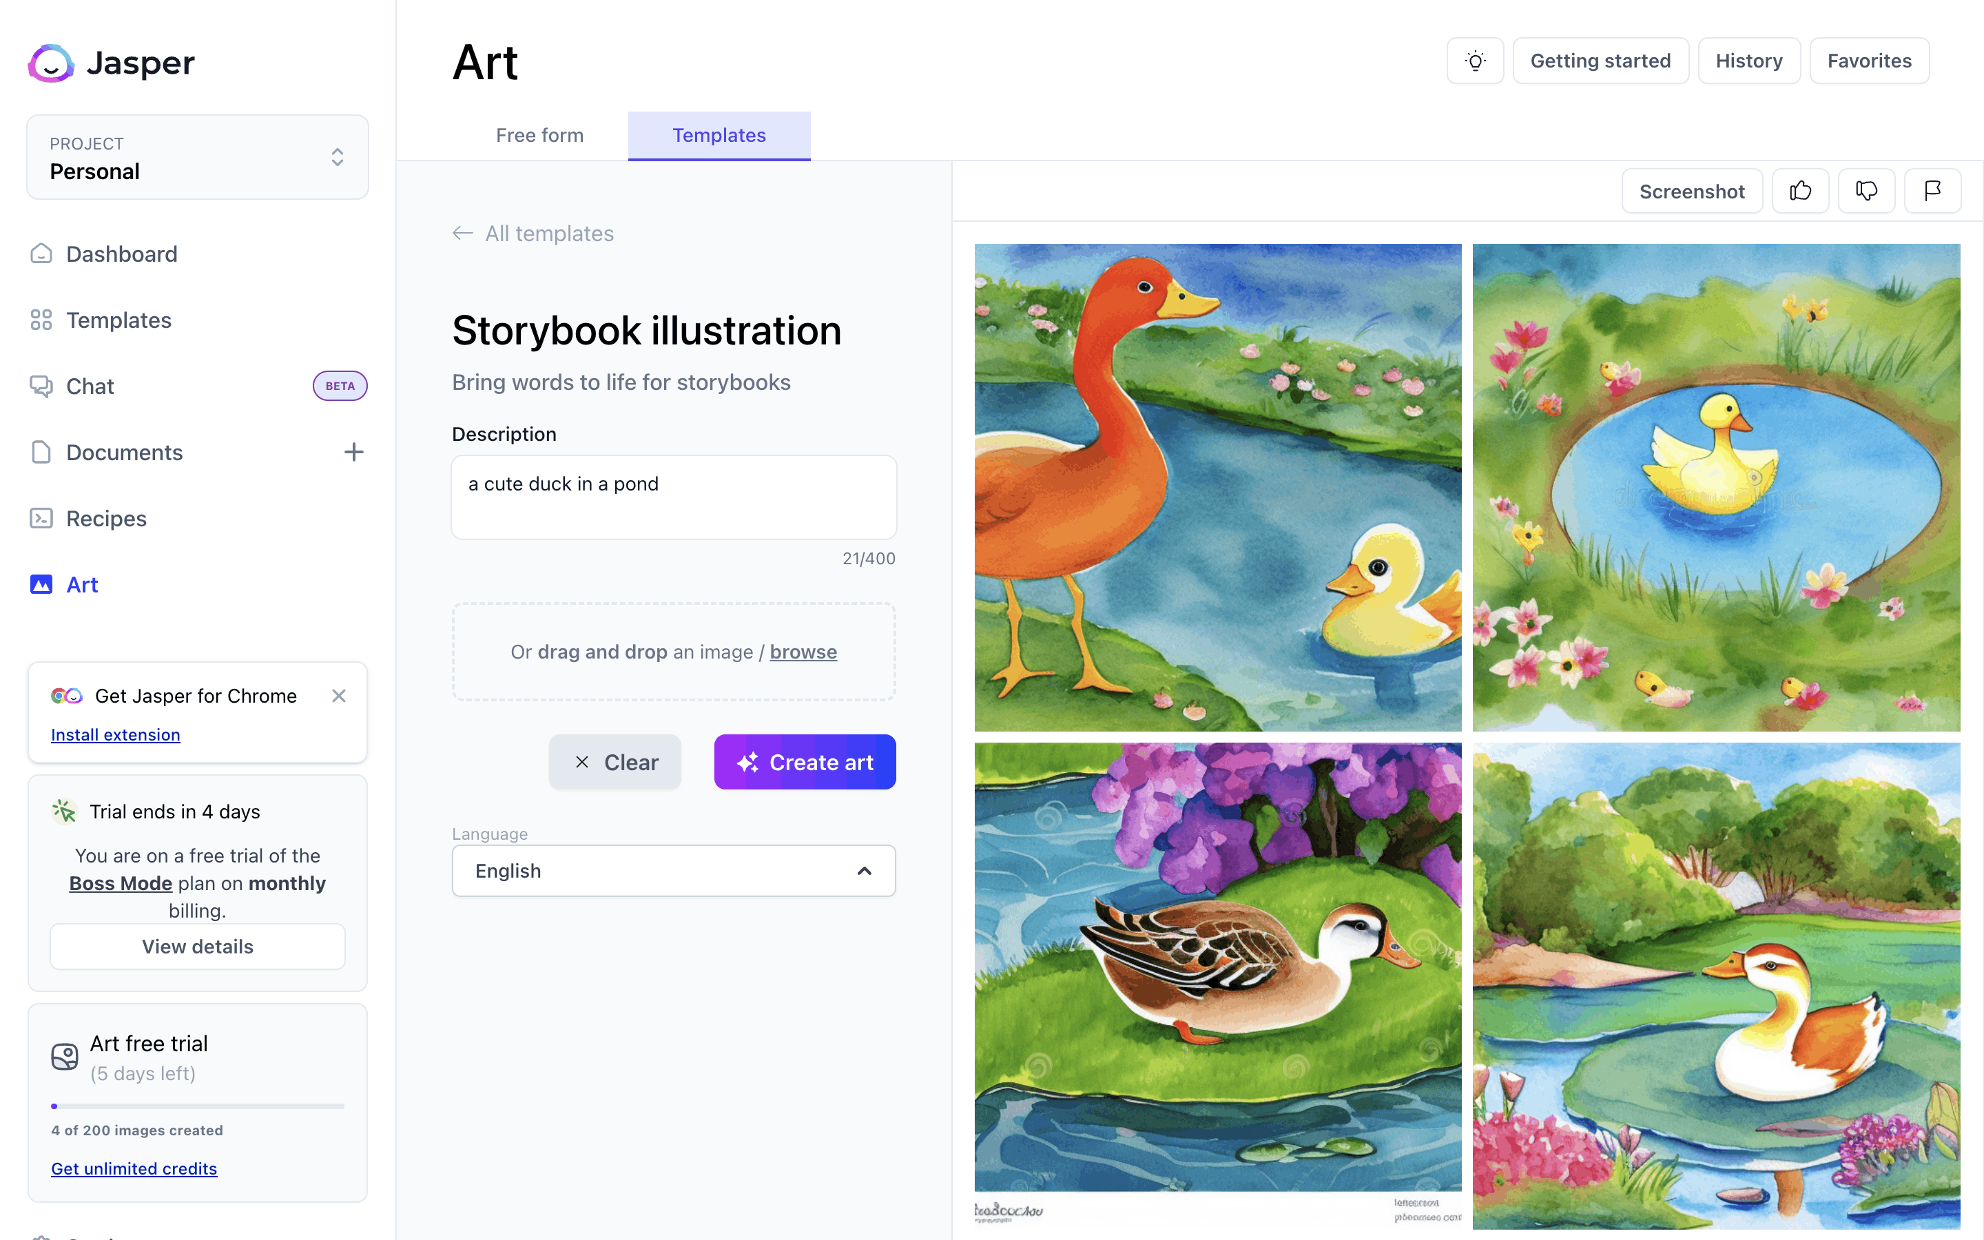Click the images created progress bar
Viewport: 1984px width, 1240px height.
click(198, 1106)
